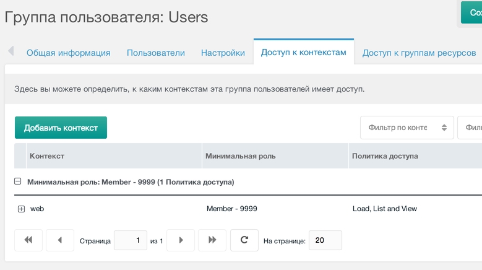Open Доступ к группам ресурсов tab
Image resolution: width=482 pixels, height=270 pixels.
tap(419, 53)
